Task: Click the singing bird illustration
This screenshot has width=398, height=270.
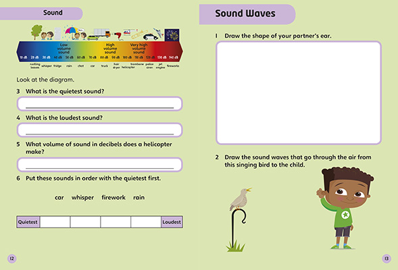Action: pos(240,199)
